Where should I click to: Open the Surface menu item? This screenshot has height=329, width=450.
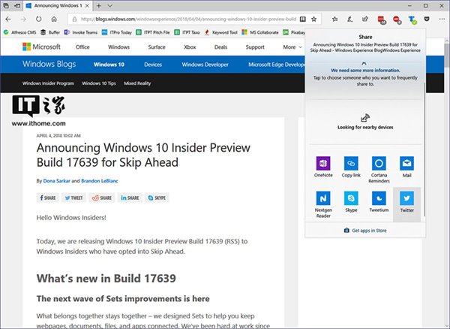[157, 47]
